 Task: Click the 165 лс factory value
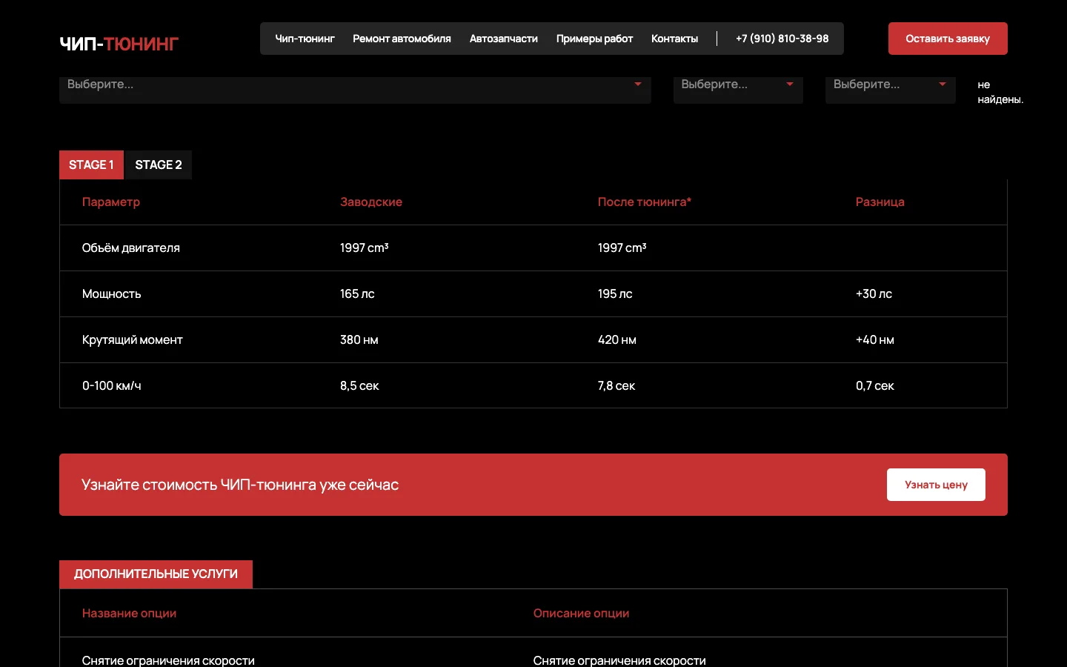pyautogui.click(x=357, y=293)
